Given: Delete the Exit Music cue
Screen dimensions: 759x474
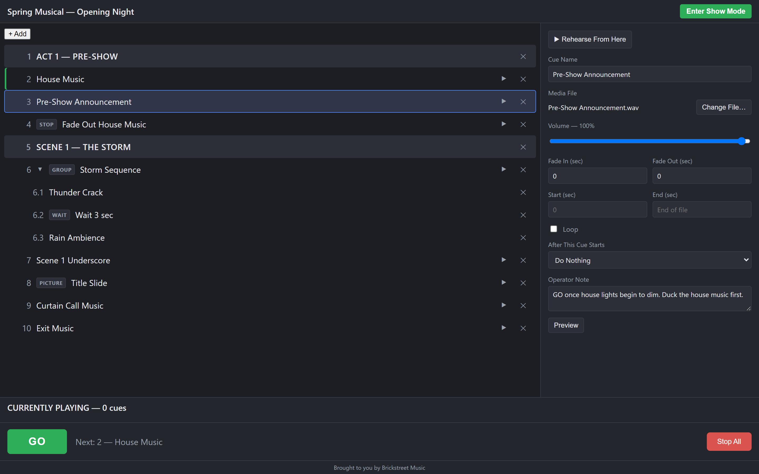Looking at the screenshot, I should [x=523, y=328].
